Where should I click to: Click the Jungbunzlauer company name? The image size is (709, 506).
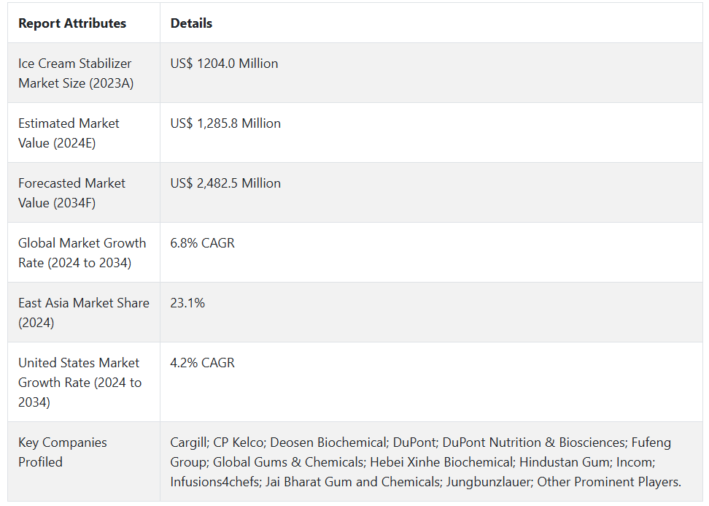pyautogui.click(x=492, y=482)
